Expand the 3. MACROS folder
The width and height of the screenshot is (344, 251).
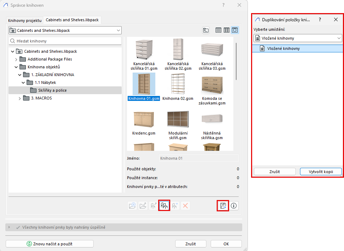click(20, 98)
